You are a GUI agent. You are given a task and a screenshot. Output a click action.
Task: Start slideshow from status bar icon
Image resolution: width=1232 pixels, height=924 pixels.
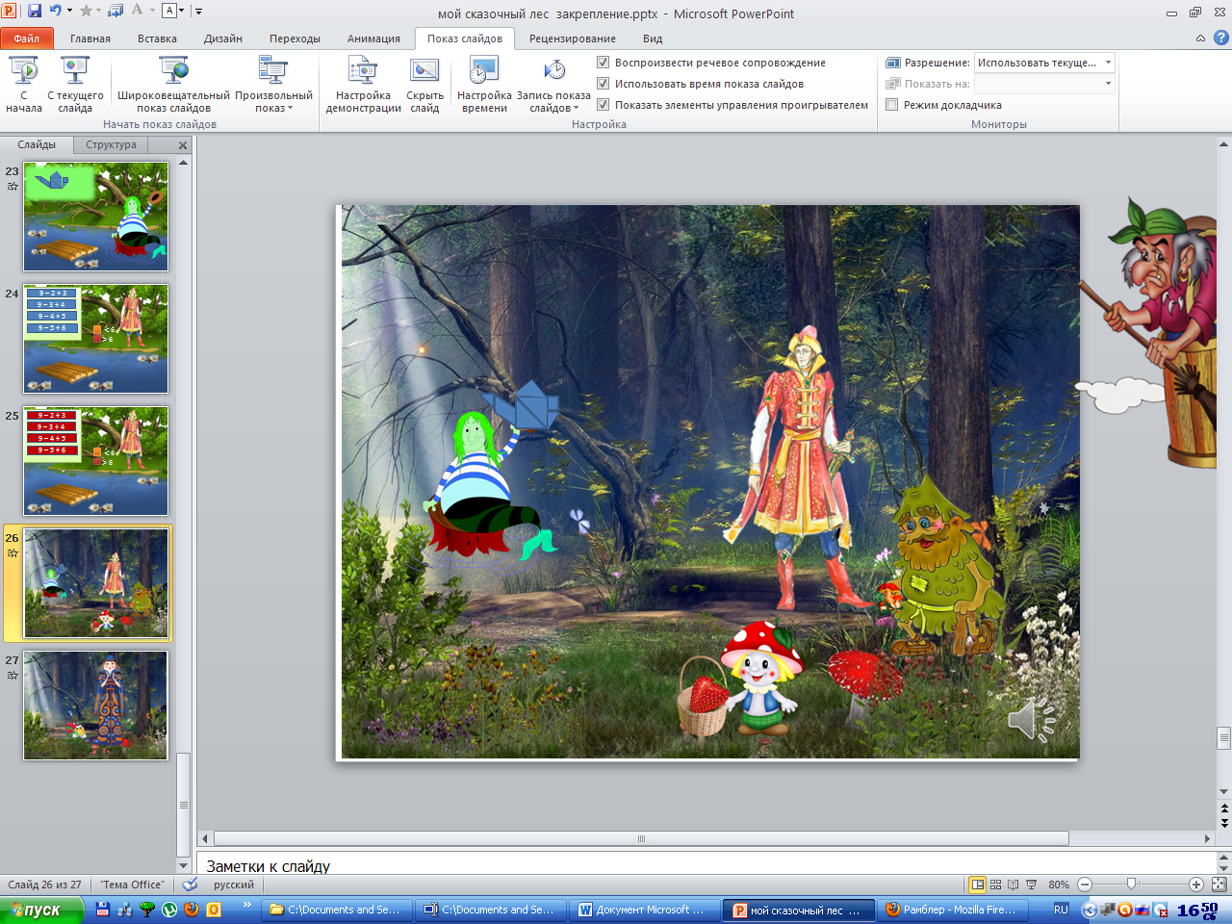click(x=1031, y=885)
